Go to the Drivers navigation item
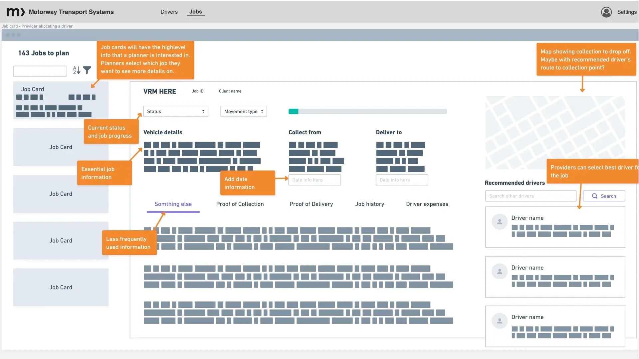This screenshot has width=639, height=359. click(169, 12)
